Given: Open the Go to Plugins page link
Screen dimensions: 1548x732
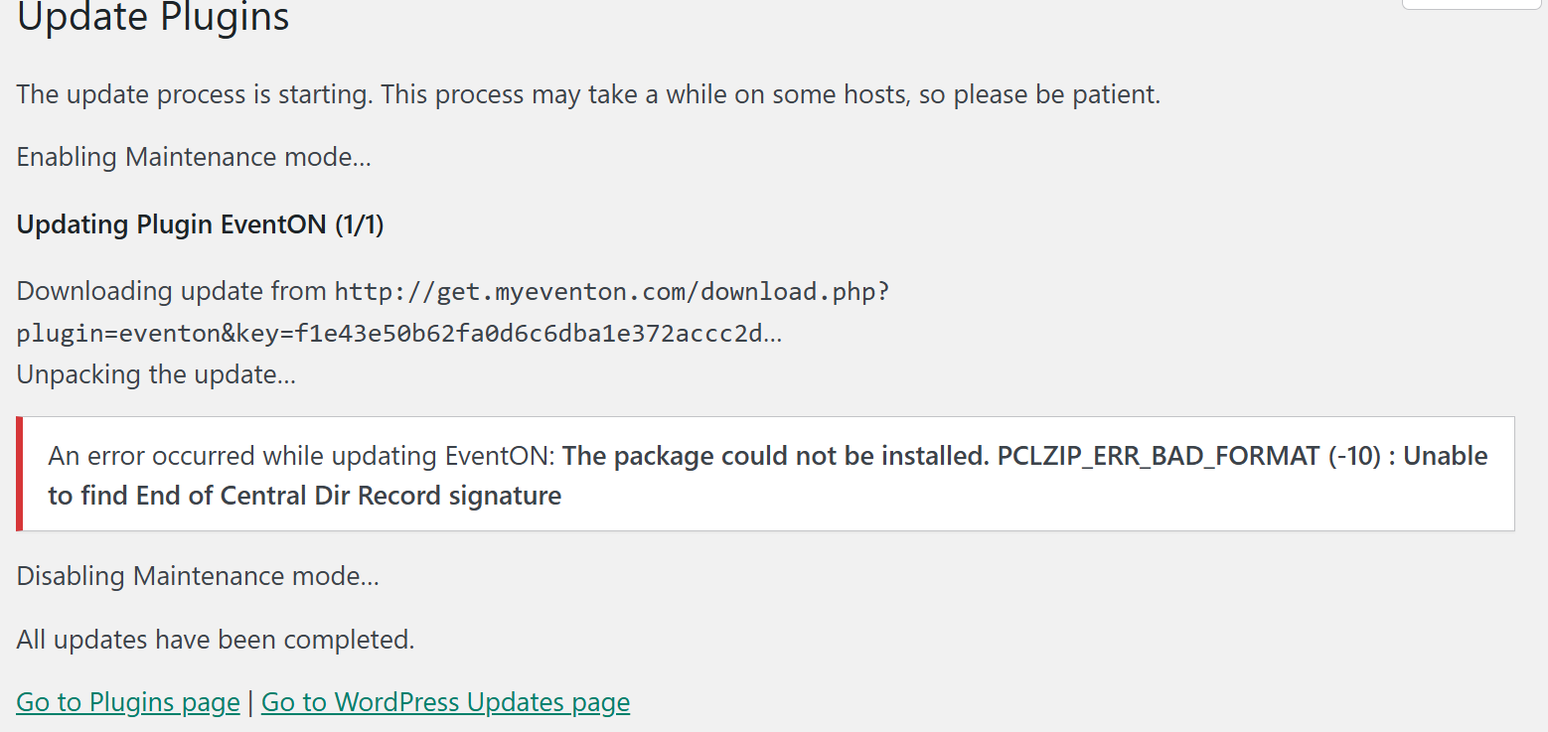Looking at the screenshot, I should (x=128, y=702).
